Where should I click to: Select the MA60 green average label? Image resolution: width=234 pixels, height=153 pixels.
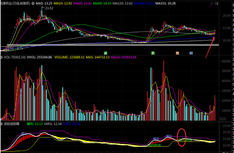[102, 3]
